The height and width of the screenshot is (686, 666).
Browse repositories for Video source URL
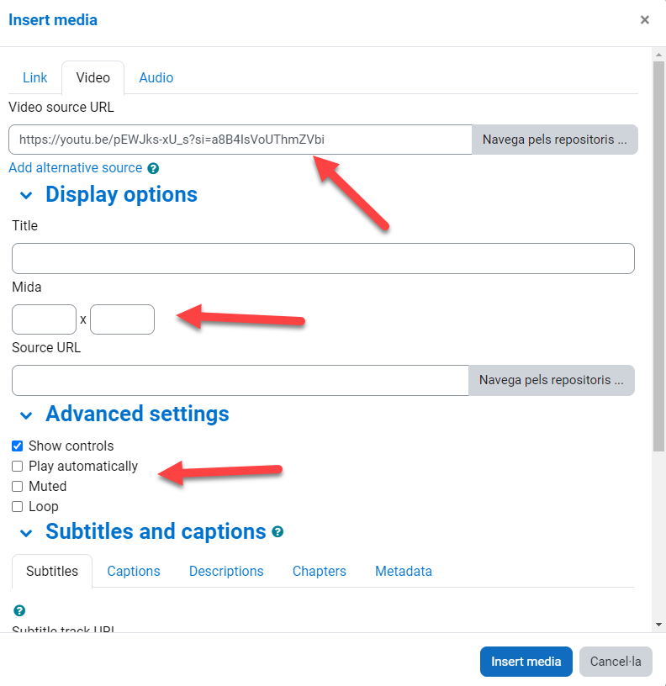(555, 140)
